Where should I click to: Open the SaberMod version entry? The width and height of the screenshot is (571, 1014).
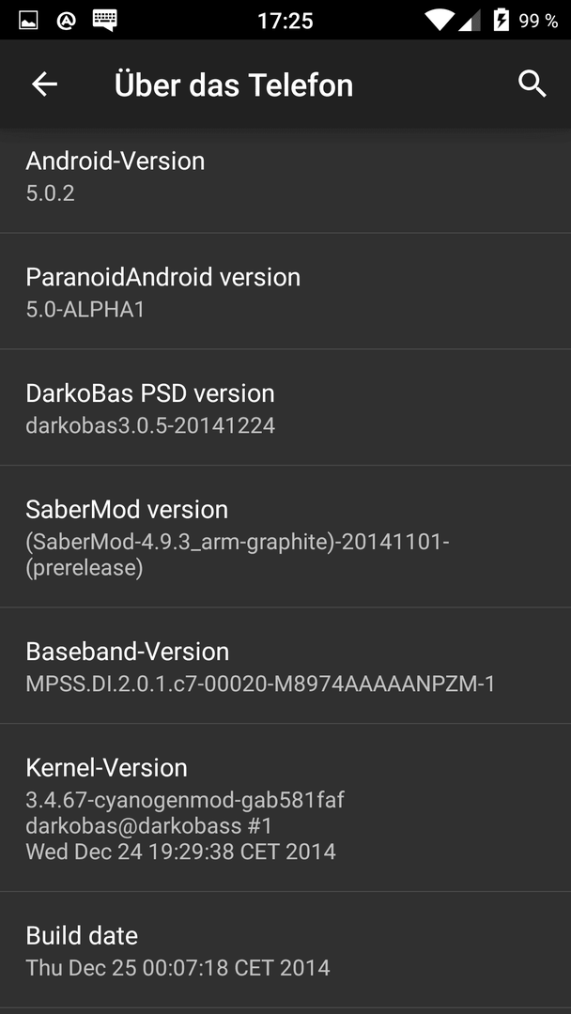[x=285, y=537]
